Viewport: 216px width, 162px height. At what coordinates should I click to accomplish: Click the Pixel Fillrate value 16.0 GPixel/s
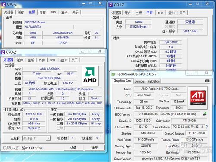point(146,140)
